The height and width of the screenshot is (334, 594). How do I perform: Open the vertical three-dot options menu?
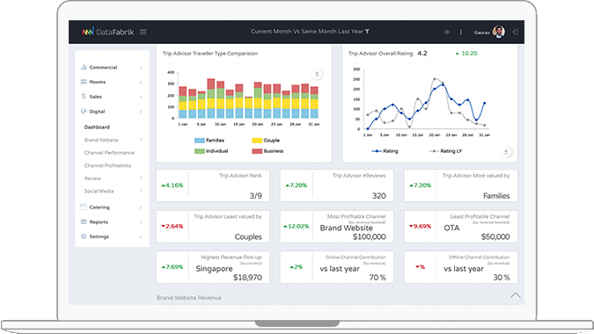point(460,33)
